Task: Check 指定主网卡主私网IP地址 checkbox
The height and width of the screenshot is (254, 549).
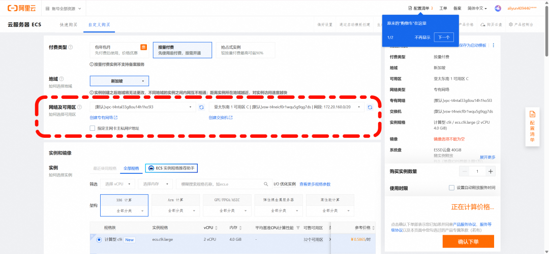Action: [93, 128]
